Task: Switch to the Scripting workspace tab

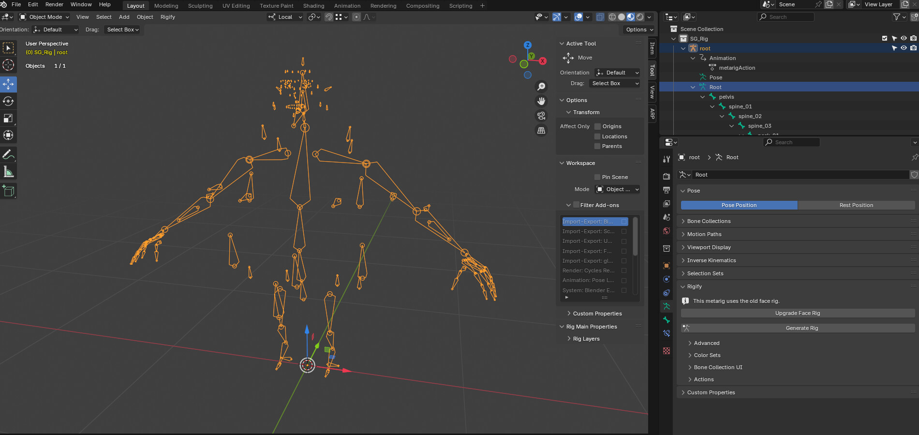Action: coord(460,6)
